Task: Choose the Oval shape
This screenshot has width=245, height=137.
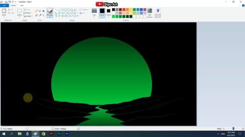Action: (x=62, y=10)
